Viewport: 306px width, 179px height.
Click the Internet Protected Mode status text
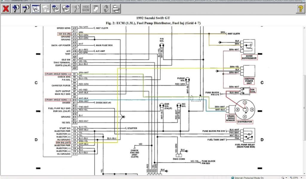[249, 178]
